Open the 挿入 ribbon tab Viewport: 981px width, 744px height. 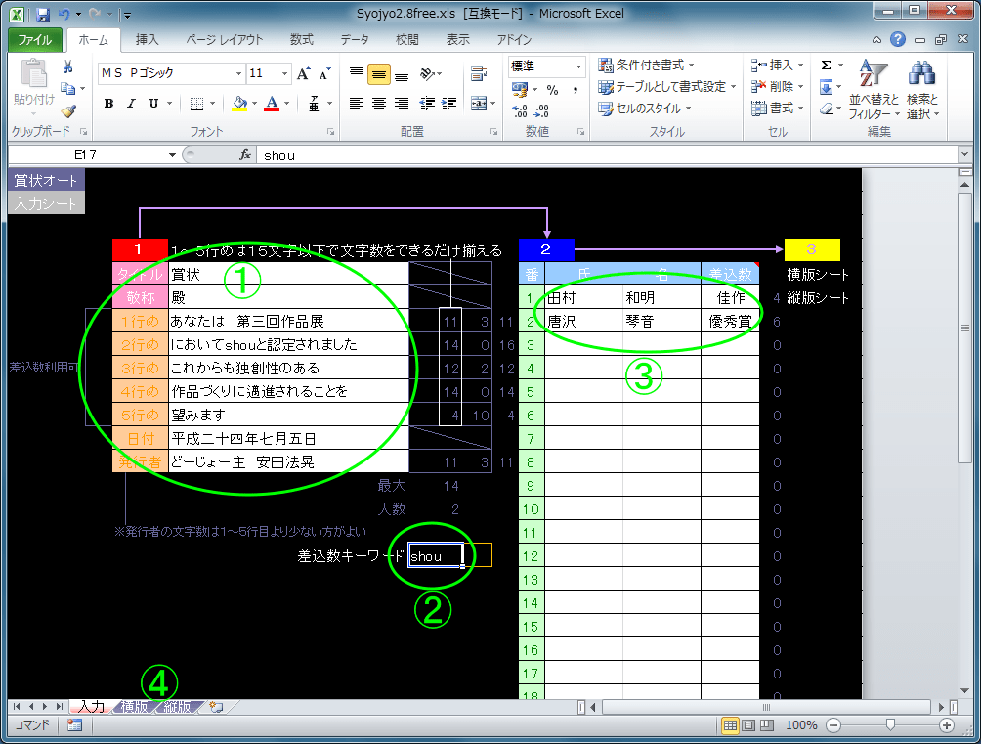tap(147, 40)
